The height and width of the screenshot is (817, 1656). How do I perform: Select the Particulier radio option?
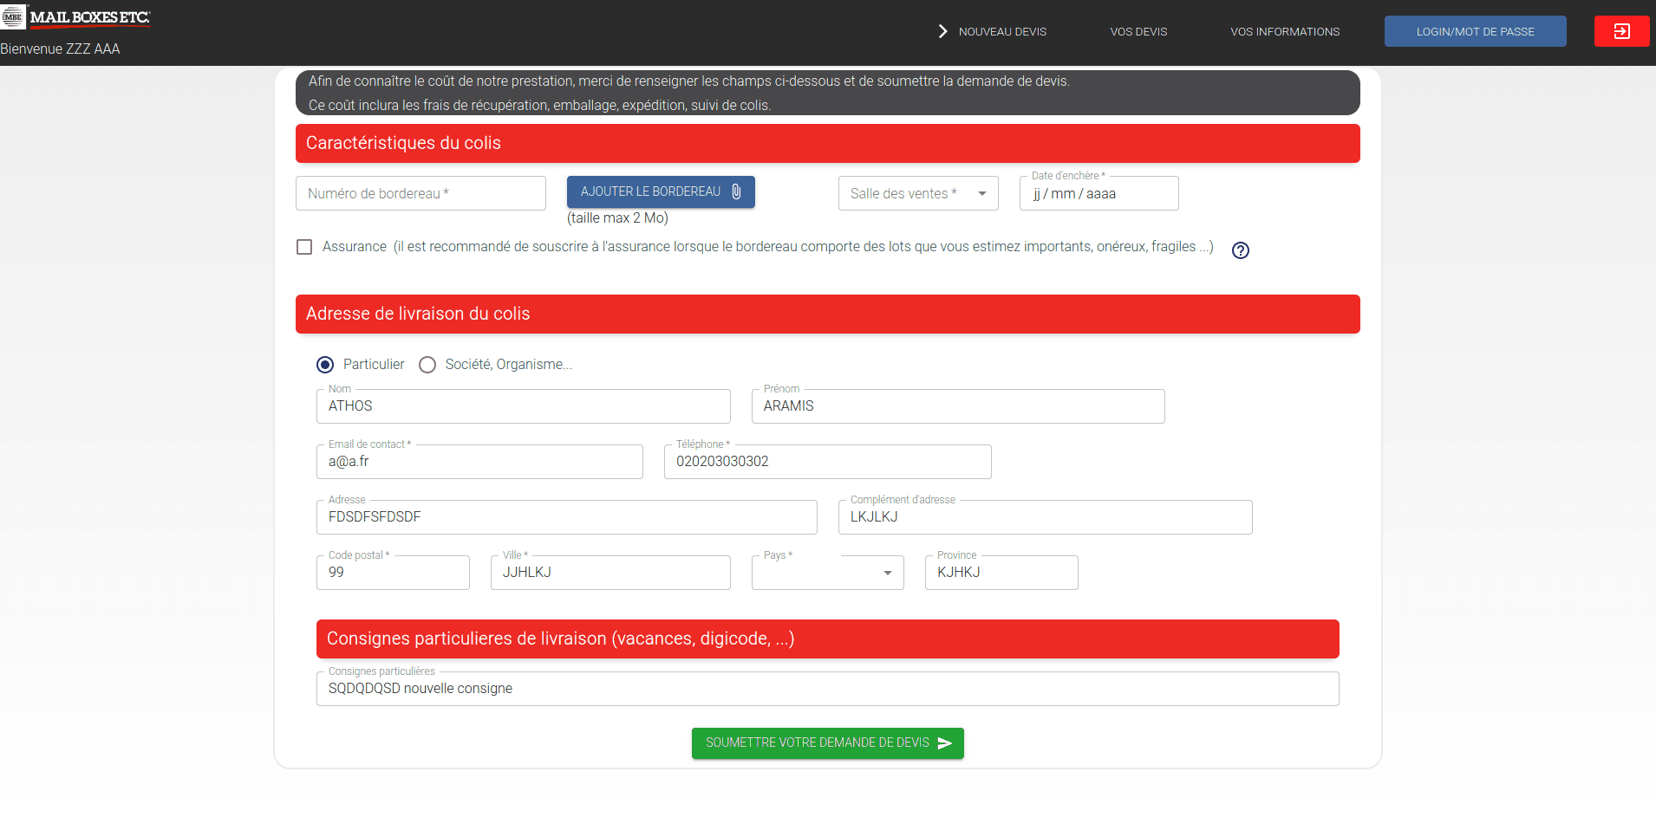pos(325,365)
